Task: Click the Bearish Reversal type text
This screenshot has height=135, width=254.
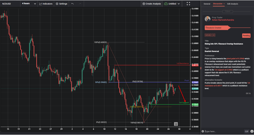Action: tap(212, 51)
